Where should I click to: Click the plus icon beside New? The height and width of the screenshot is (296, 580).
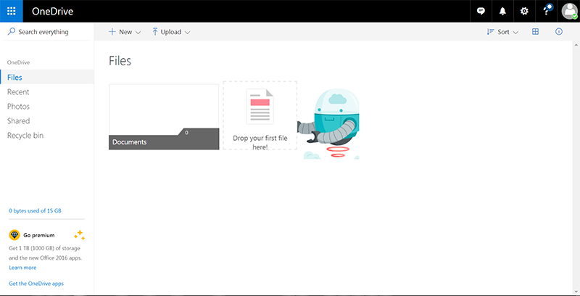[x=112, y=32]
